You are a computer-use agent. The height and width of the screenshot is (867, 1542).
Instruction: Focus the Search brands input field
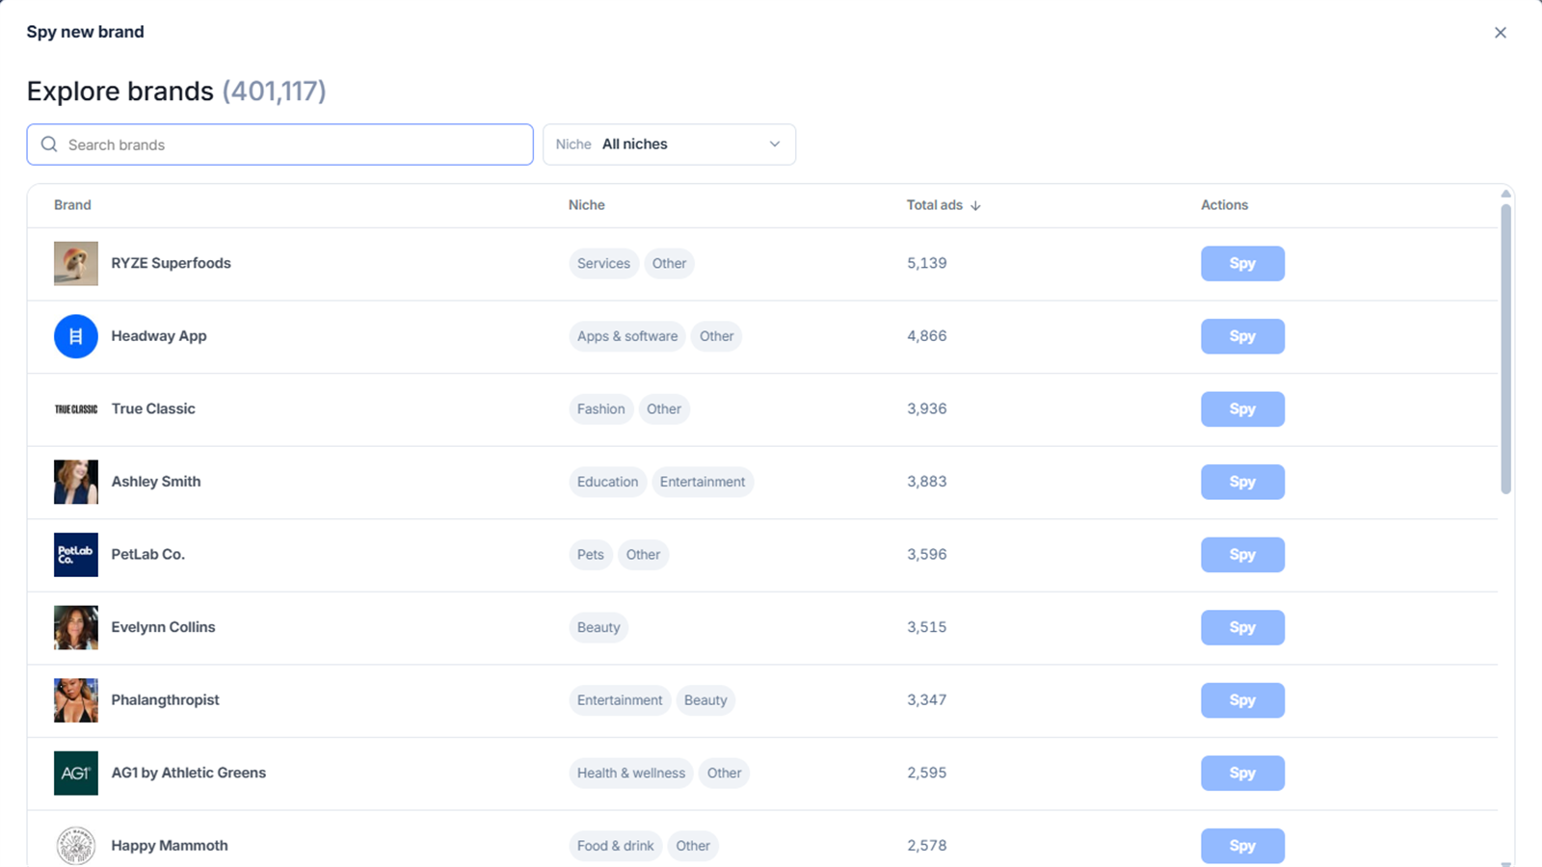(279, 144)
